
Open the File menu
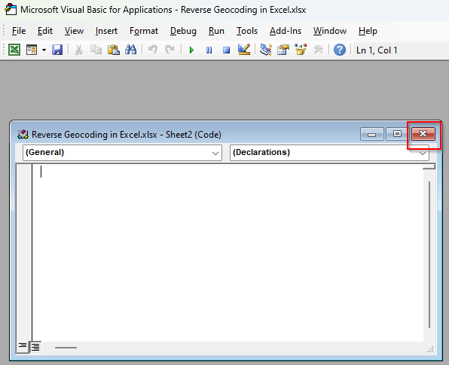coord(19,31)
